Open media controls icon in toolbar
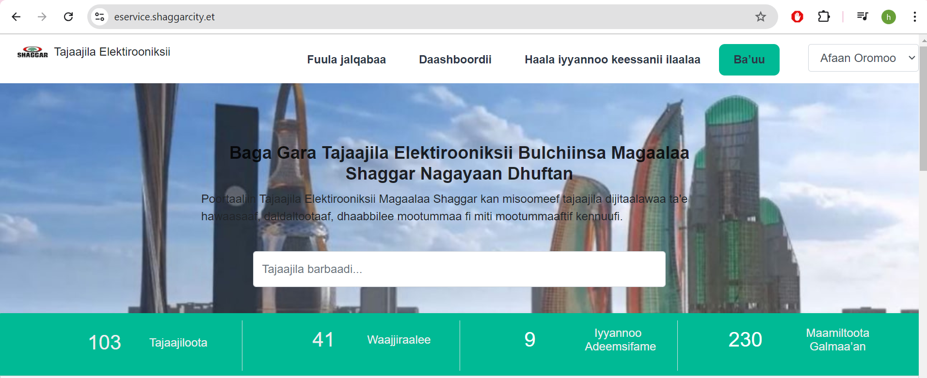The width and height of the screenshot is (927, 378). point(862,17)
